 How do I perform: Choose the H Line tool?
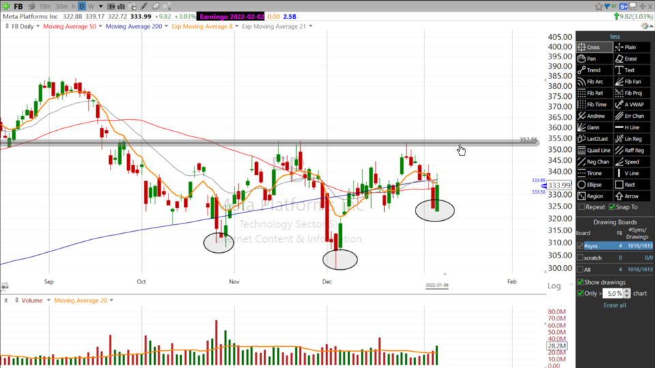(632, 127)
